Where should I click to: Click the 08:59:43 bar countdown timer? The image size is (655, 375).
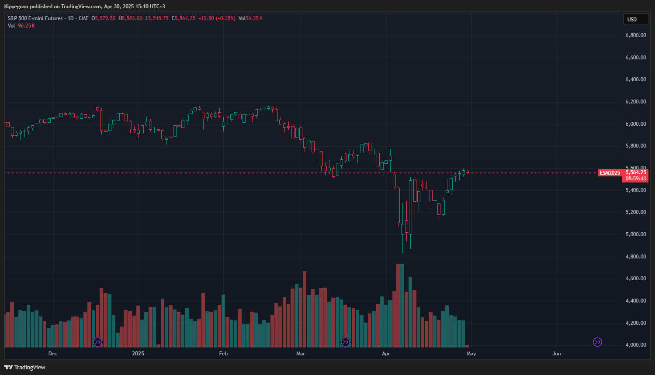[x=635, y=179]
